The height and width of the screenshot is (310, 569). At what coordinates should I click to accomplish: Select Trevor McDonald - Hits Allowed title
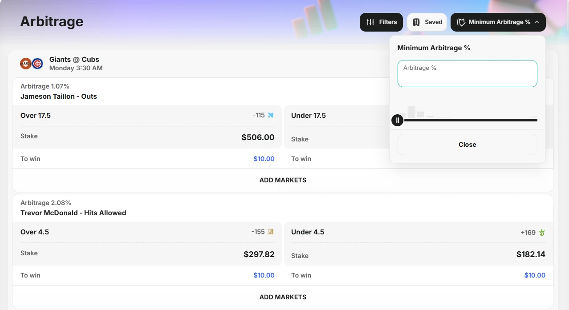(x=73, y=213)
